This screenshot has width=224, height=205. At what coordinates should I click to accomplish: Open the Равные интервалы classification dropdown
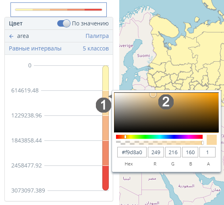[x=35, y=48]
